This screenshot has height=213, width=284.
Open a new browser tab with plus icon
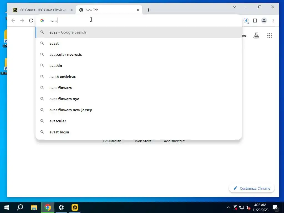pyautogui.click(x=148, y=10)
